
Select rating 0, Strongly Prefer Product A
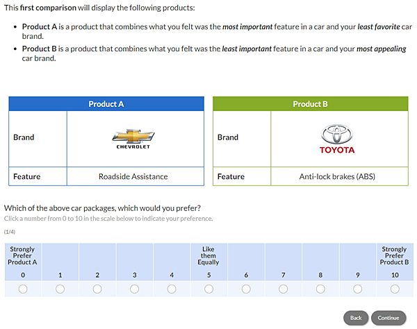pyautogui.click(x=23, y=289)
